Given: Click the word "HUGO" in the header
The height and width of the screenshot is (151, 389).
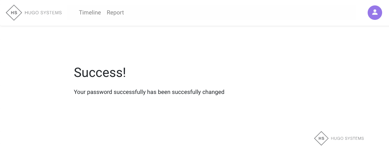Looking at the screenshot, I should coord(31,13).
